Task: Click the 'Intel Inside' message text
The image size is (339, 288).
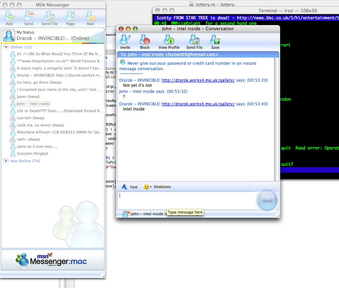Action: click(134, 109)
